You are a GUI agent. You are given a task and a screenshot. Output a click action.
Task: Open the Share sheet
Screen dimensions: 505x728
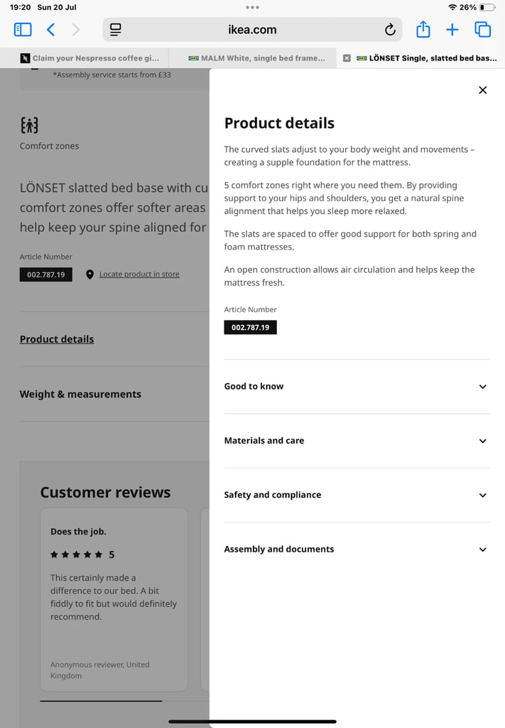tap(423, 29)
